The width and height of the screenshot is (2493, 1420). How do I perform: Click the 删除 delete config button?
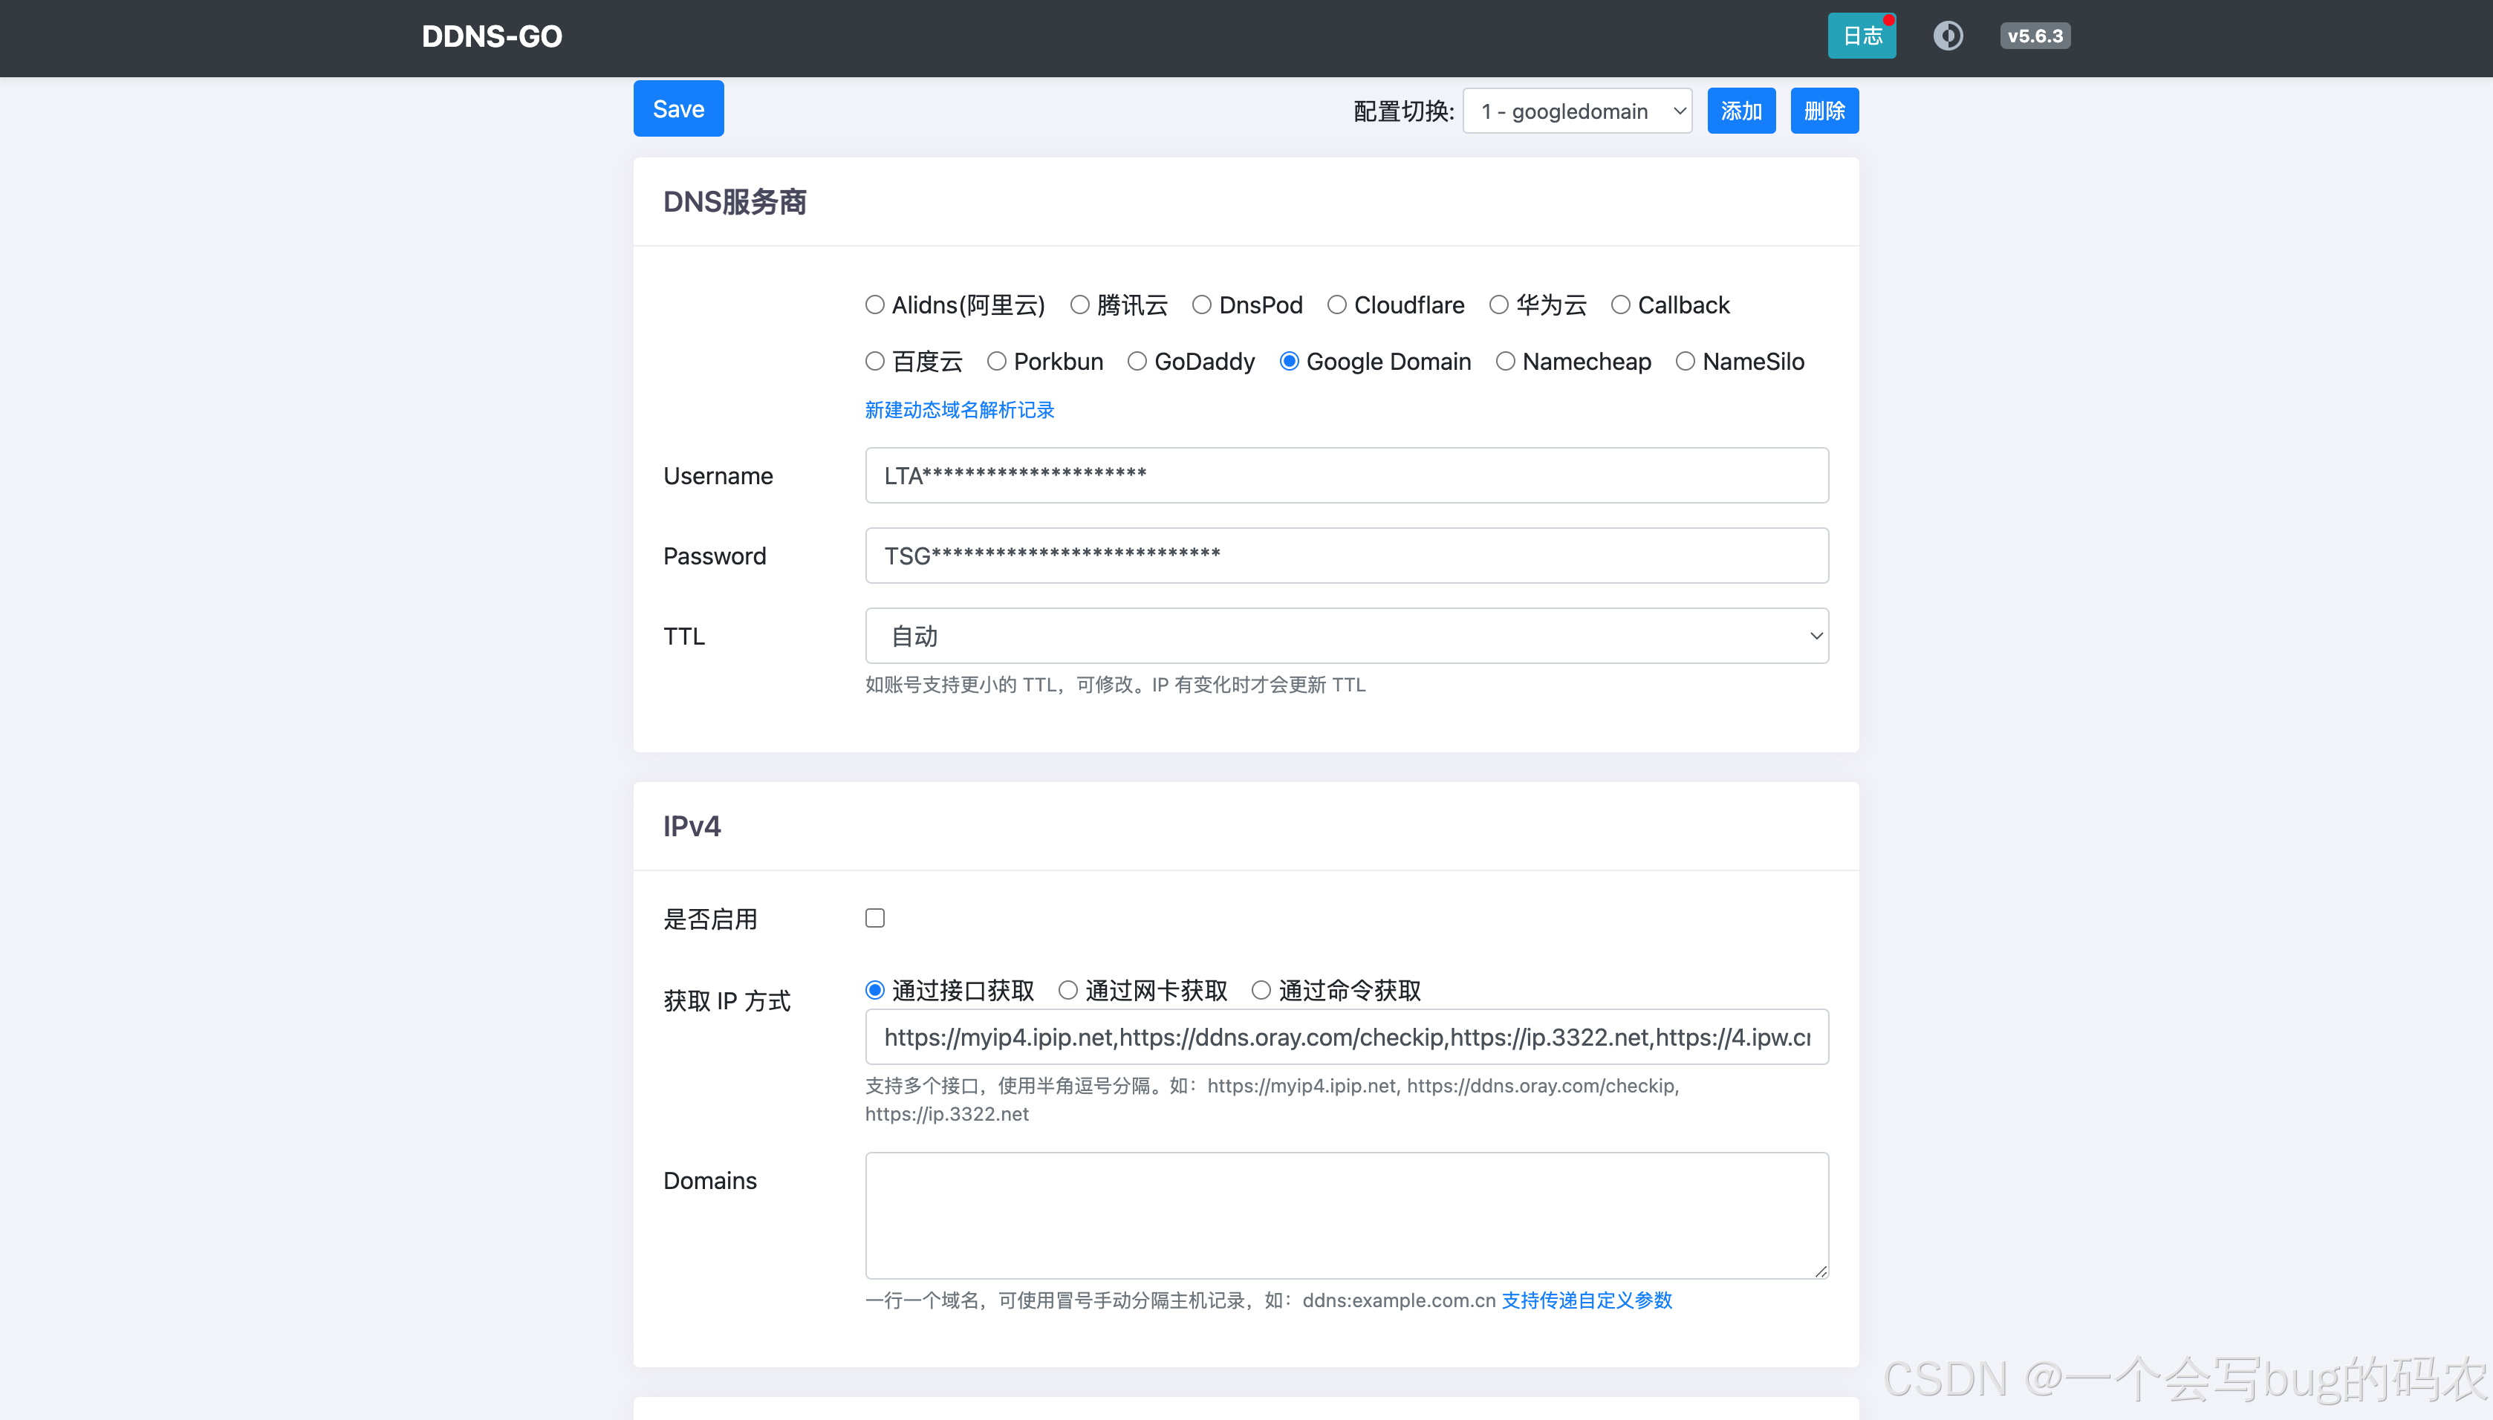pyautogui.click(x=1824, y=111)
